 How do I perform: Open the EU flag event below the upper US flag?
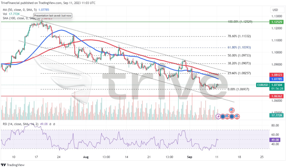(232, 116)
